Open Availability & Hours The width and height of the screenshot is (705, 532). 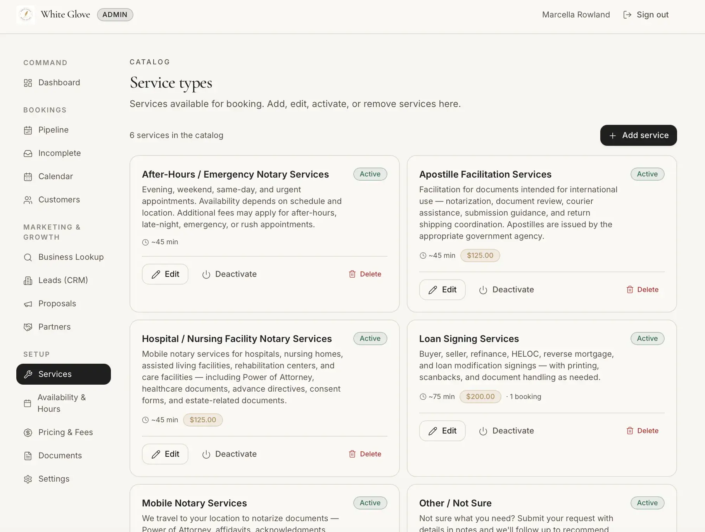(64, 403)
